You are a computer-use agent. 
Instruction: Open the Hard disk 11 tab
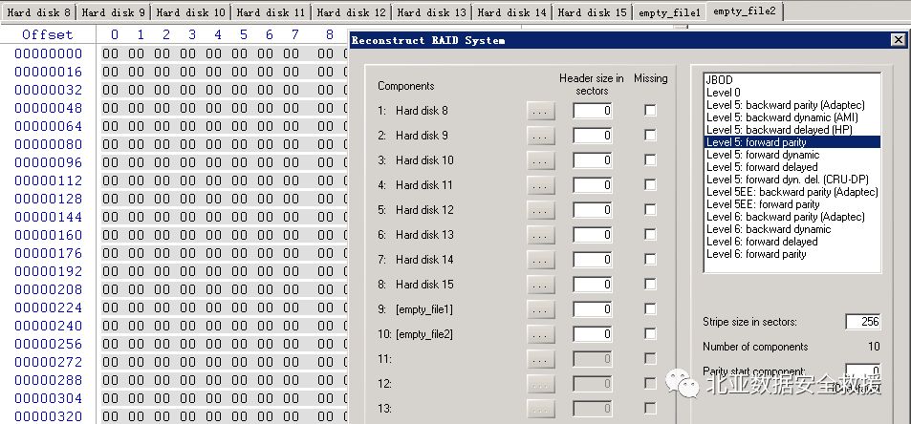coord(271,12)
